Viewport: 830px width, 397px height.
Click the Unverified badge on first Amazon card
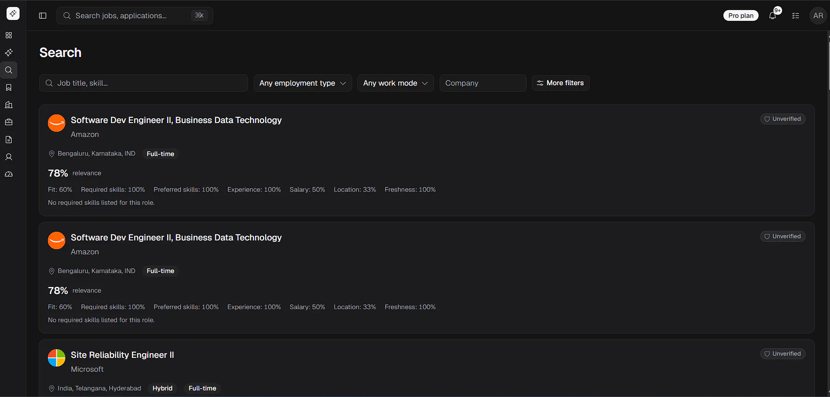[x=783, y=119]
